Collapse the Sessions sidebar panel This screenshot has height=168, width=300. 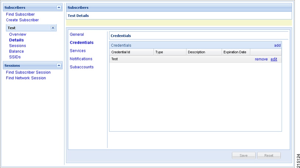[x=59, y=65]
